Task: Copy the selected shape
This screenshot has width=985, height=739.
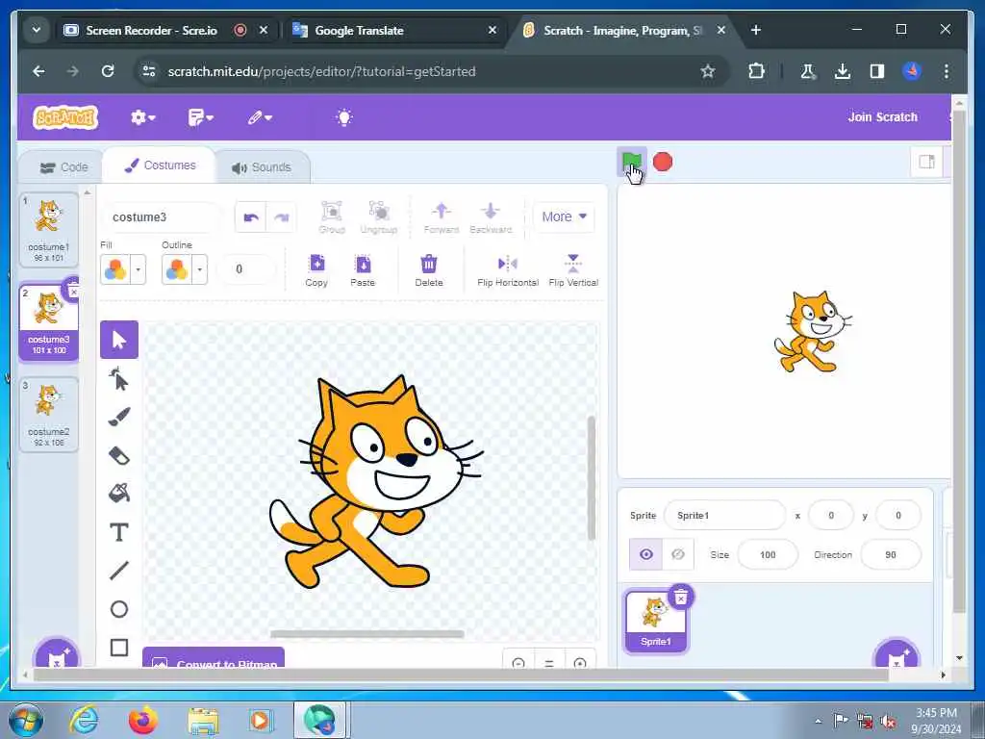Action: (x=316, y=270)
